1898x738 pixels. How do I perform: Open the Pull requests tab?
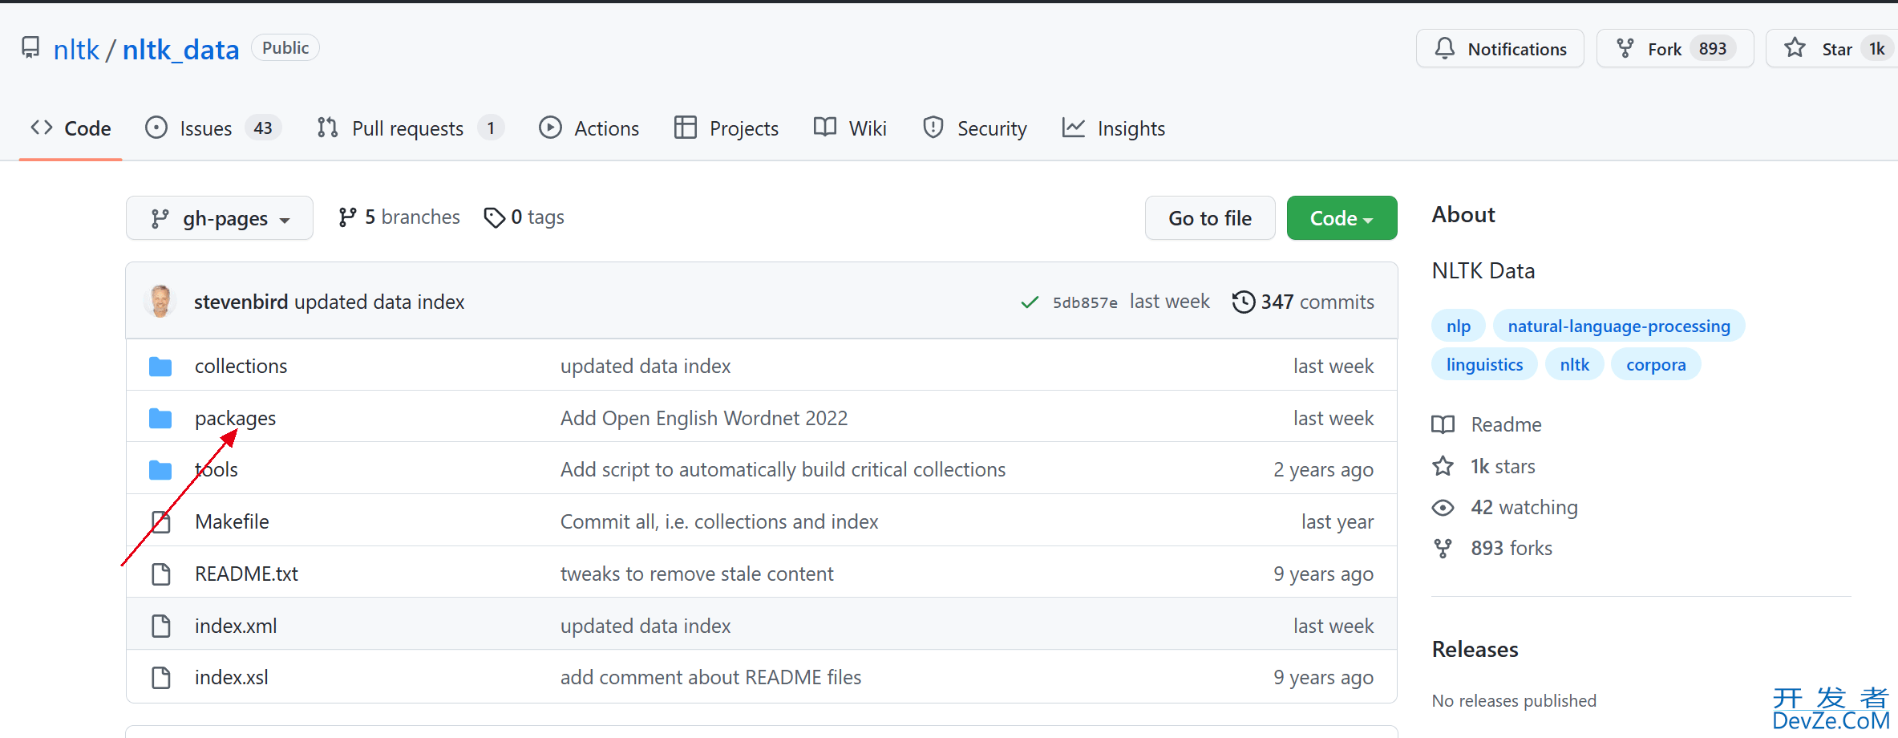tap(410, 128)
